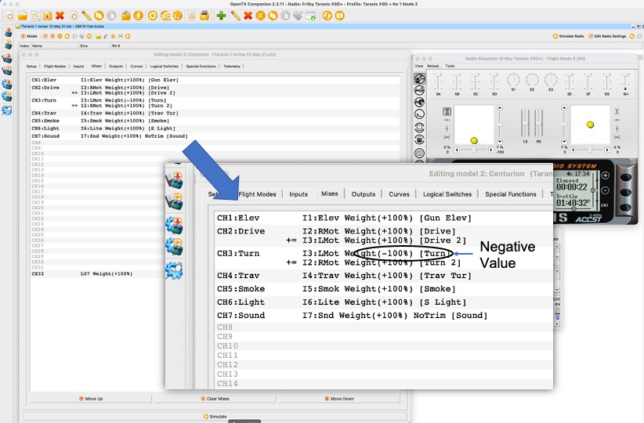Toggle the SB switch in the simulator
This screenshot has width=644, height=423.
click(x=457, y=82)
